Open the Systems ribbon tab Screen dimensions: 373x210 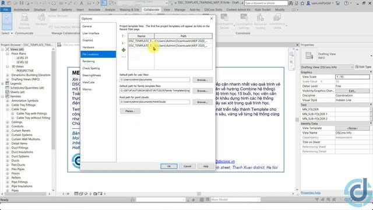(66, 9)
